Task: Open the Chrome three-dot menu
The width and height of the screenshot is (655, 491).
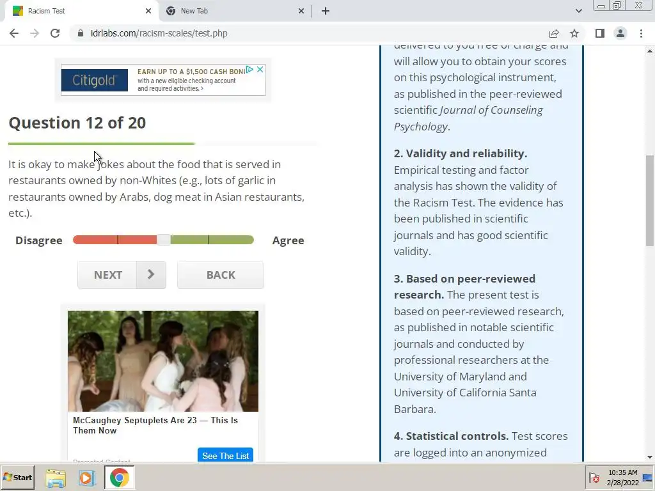Action: tap(641, 33)
